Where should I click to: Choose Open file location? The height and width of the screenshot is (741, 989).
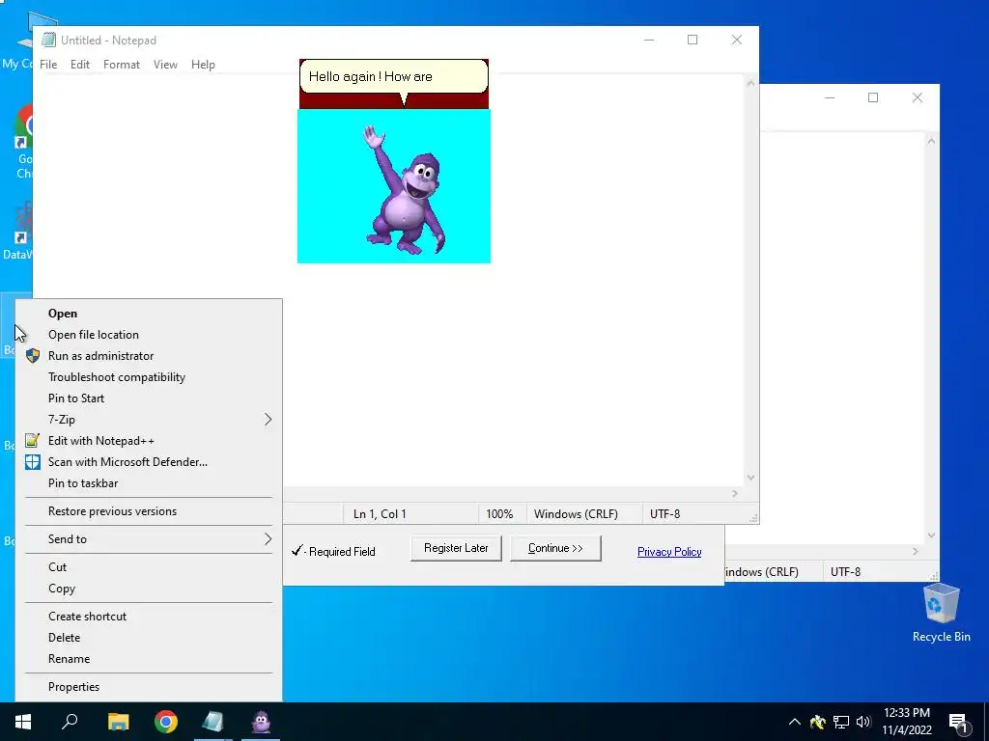pos(149,335)
